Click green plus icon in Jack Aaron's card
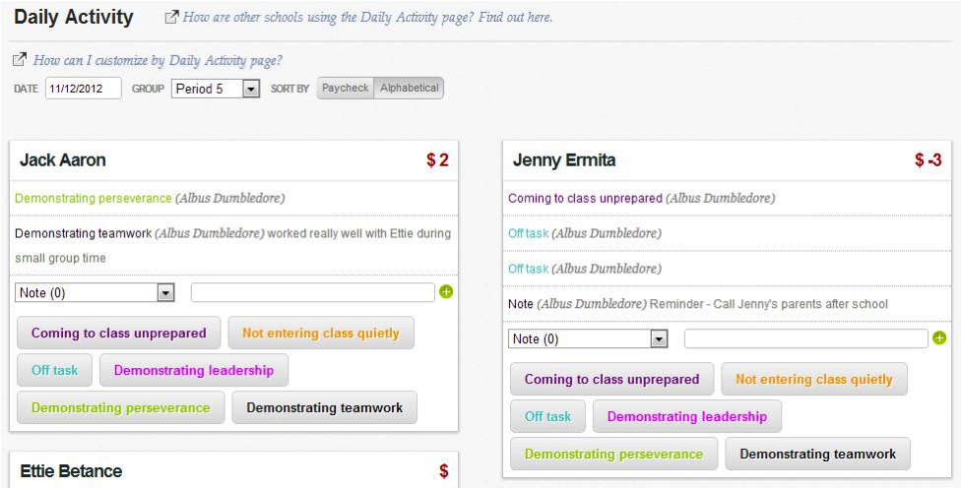The width and height of the screenshot is (962, 489). (446, 291)
